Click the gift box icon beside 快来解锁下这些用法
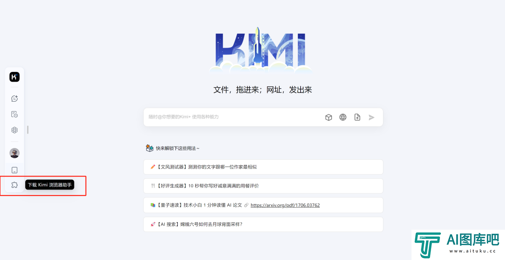505x260 pixels. click(150, 148)
